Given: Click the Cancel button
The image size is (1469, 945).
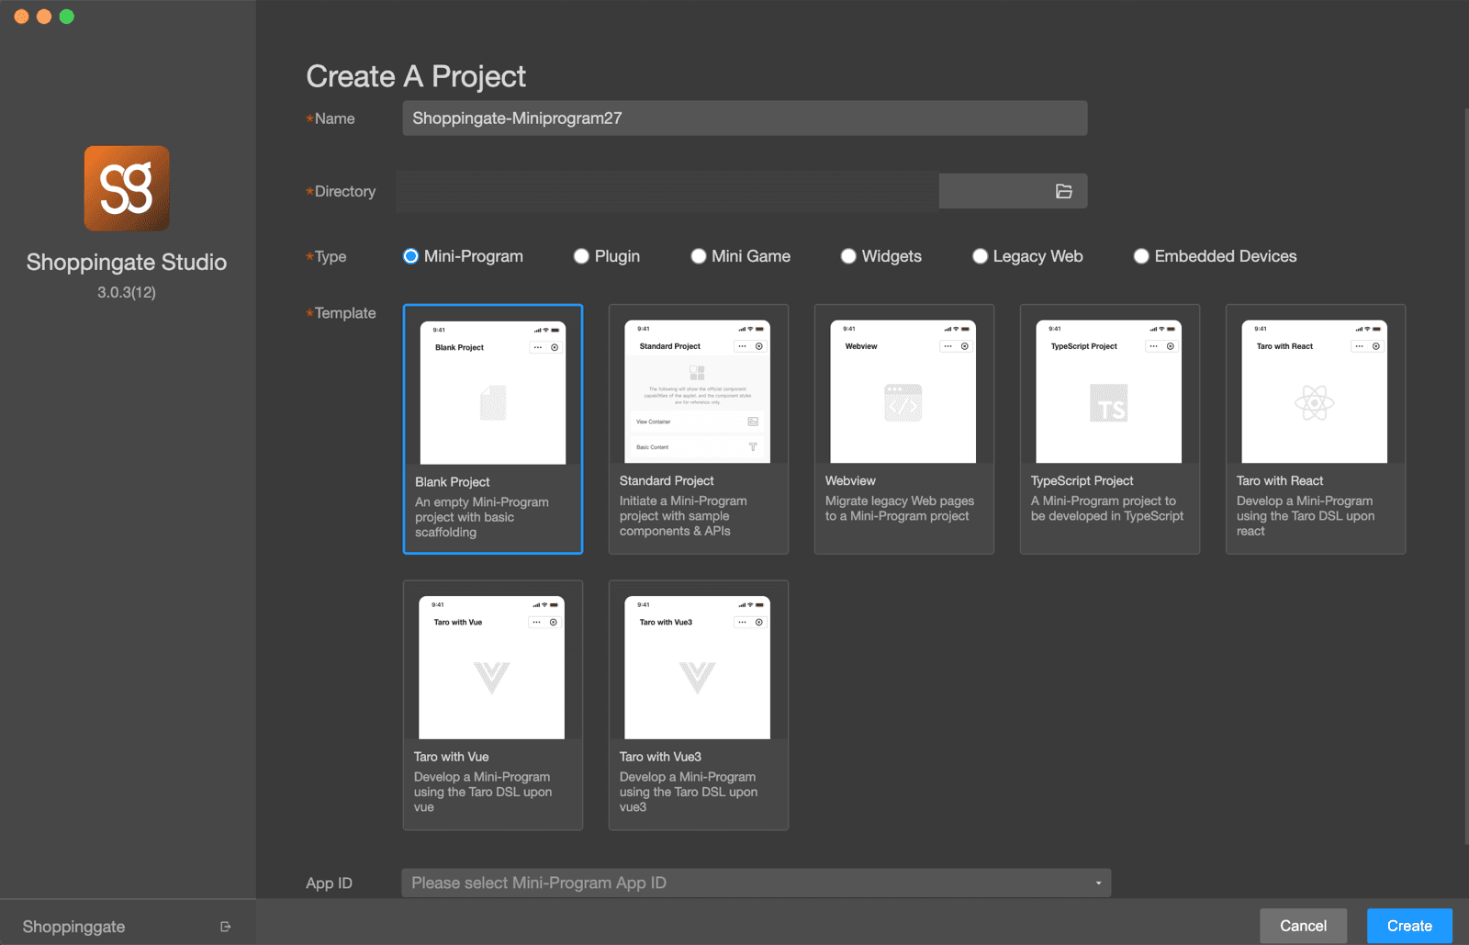Looking at the screenshot, I should coord(1303,926).
